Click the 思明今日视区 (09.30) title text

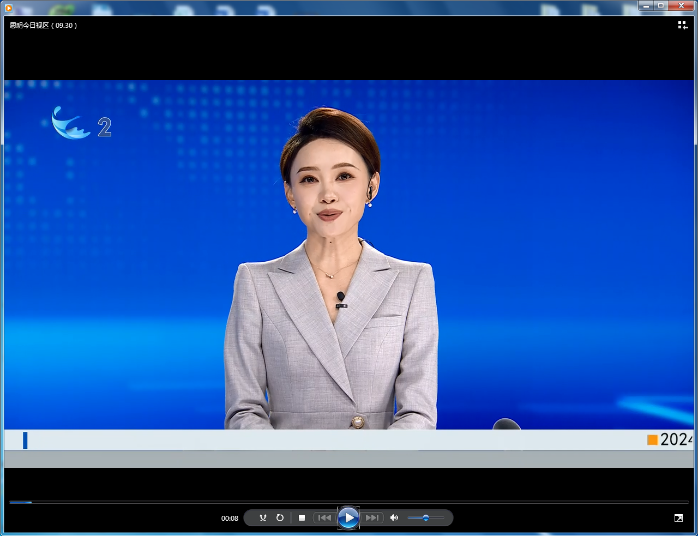point(44,26)
